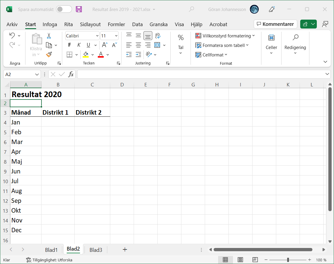
Task: Switch to Page Layout view in status bar
Action: coord(240,260)
